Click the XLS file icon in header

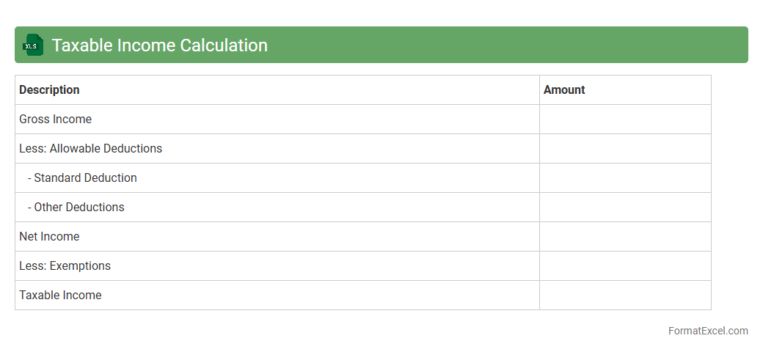33,45
